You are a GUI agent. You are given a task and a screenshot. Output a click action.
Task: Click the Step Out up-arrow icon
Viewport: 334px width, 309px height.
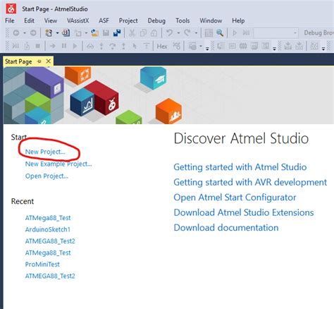click(x=123, y=46)
